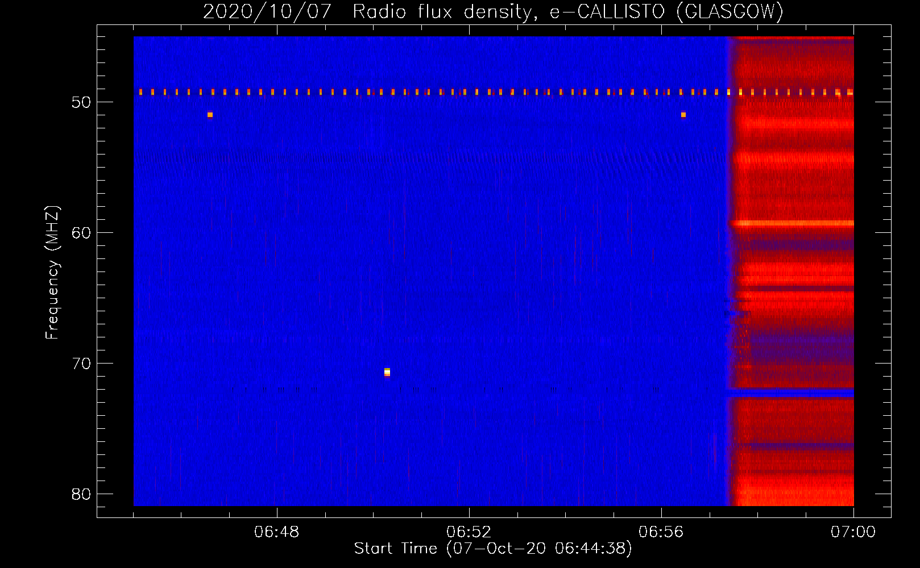Click the bright orange band near 60 MHz
This screenshot has height=568, width=920.
(793, 223)
